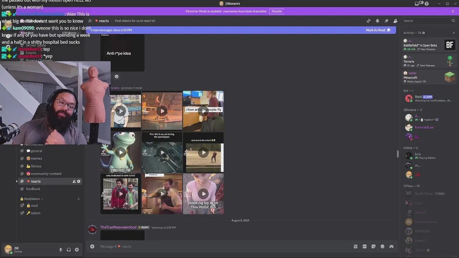Viewport: 459px width, 258px height.
Task: Play the dark humor two men video
Action: [121, 194]
